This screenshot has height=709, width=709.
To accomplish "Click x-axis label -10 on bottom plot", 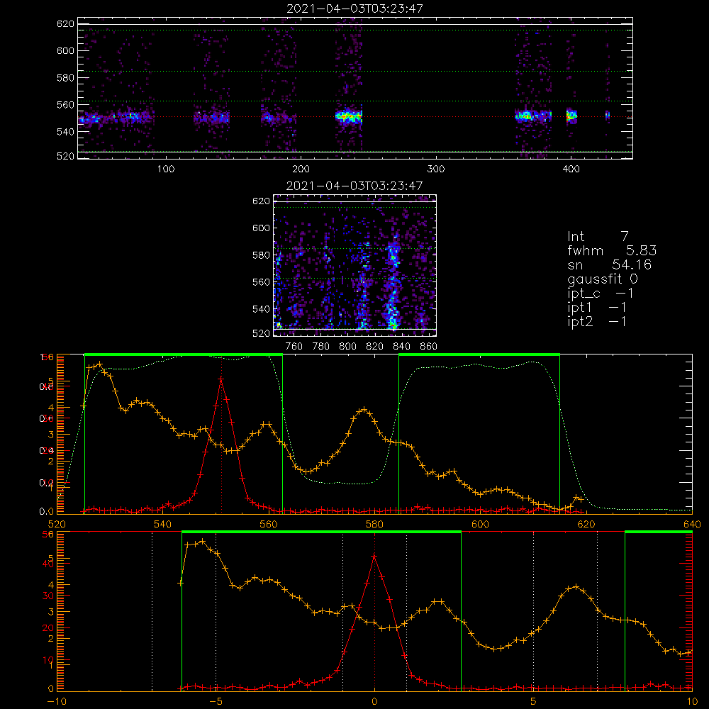I will pyautogui.click(x=57, y=701).
